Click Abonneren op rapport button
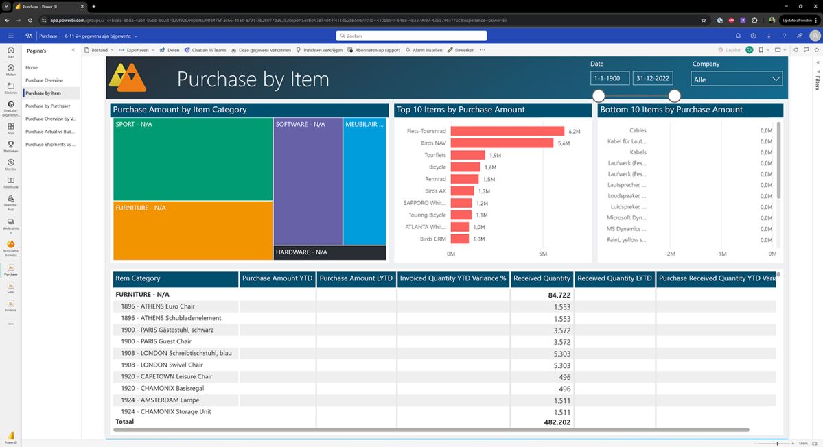 coord(374,50)
